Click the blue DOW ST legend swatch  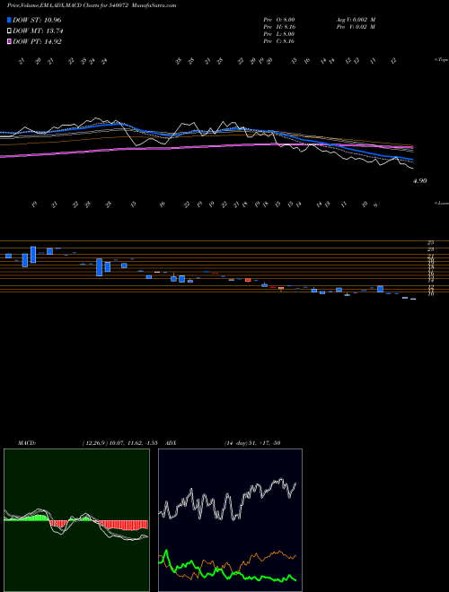[x=9, y=20]
